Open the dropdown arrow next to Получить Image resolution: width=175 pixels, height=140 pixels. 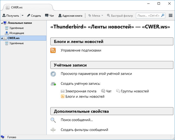22,16
